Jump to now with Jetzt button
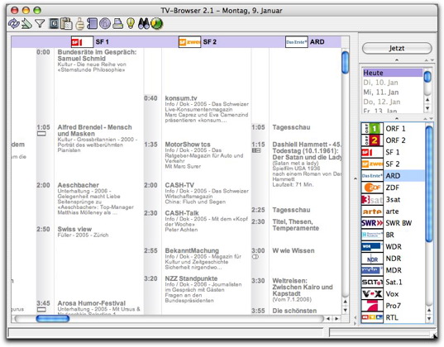This screenshot has height=347, width=444. [x=397, y=48]
